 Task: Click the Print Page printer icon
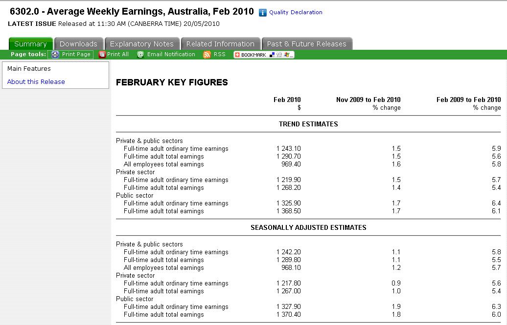point(55,55)
